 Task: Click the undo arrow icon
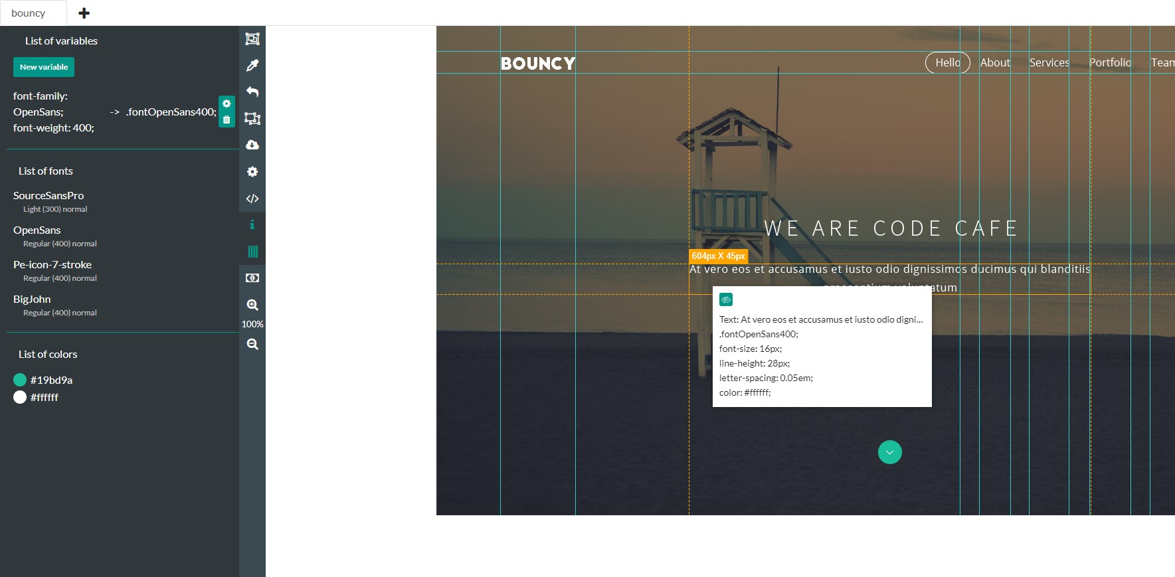(x=252, y=92)
